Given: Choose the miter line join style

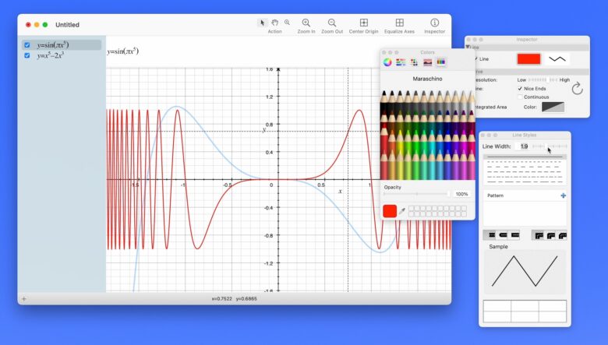Looking at the screenshot, I should [539, 235].
